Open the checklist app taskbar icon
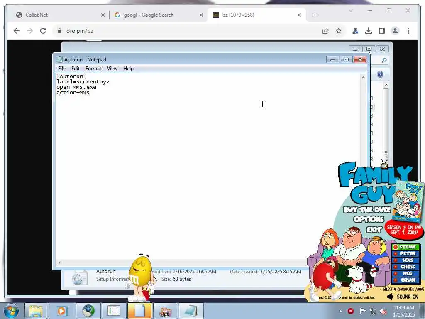The image size is (425, 319). [x=114, y=311]
